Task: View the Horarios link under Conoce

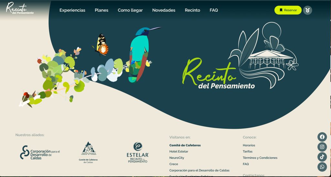Action: pos(249,145)
